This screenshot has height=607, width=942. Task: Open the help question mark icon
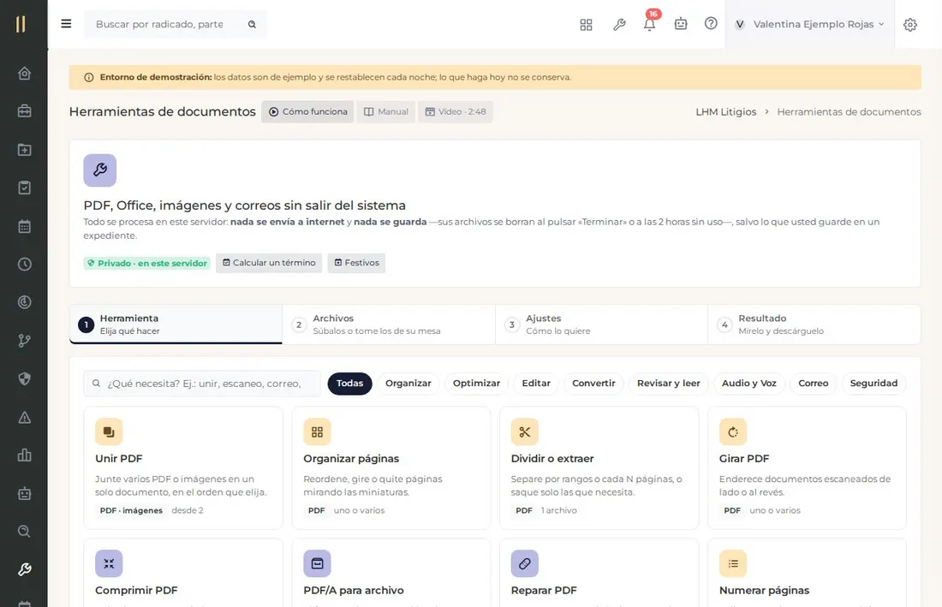click(711, 23)
